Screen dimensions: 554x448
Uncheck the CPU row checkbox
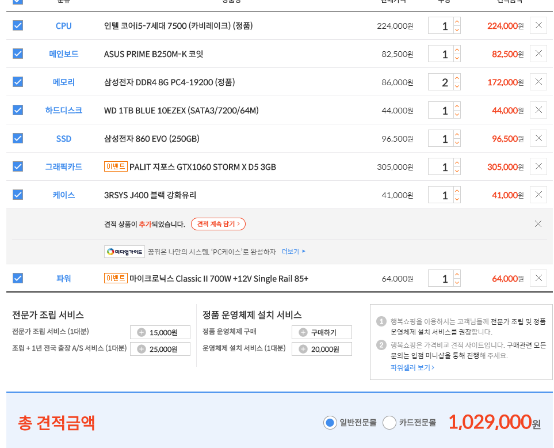click(x=18, y=25)
